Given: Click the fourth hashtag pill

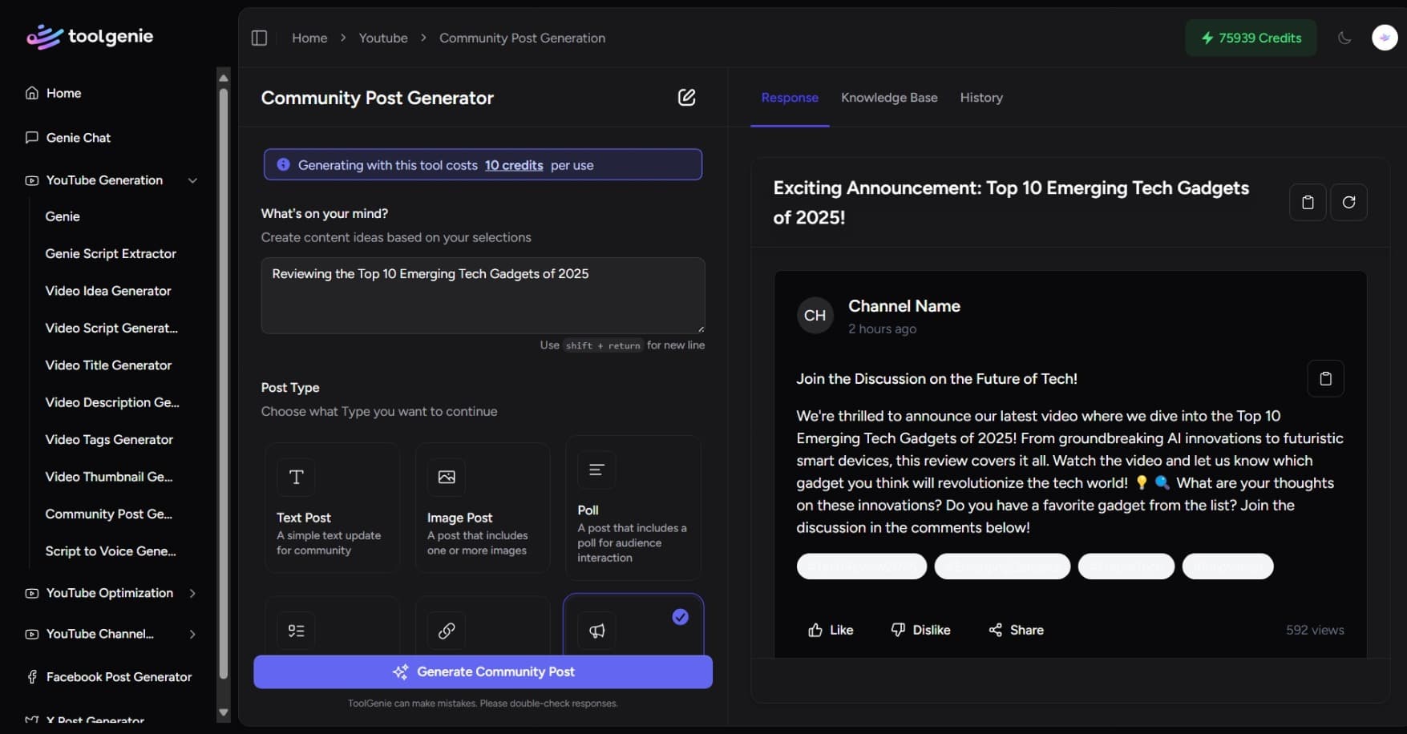Looking at the screenshot, I should click(1227, 567).
